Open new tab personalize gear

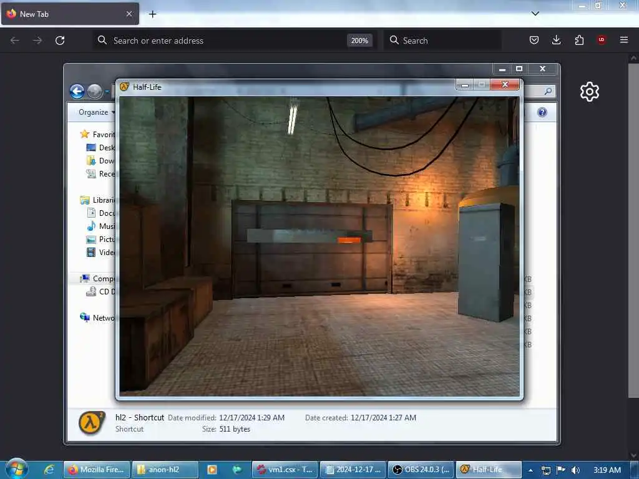[x=589, y=92]
